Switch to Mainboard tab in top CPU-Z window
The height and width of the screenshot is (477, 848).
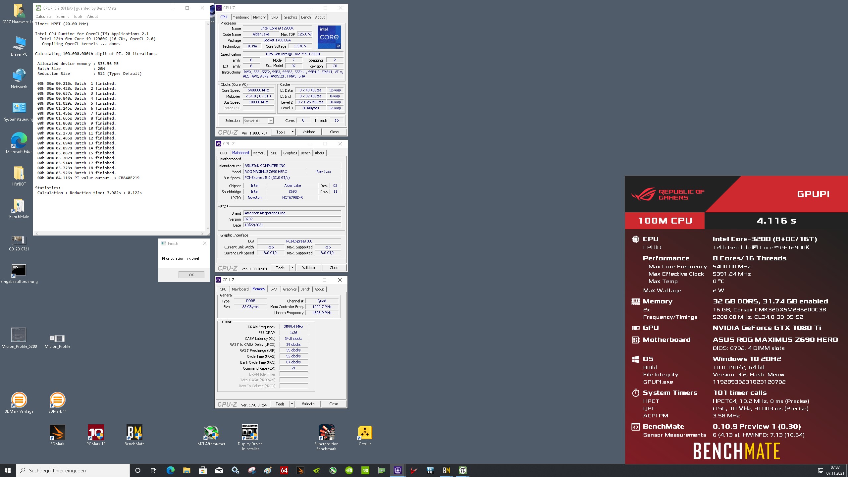click(x=241, y=17)
